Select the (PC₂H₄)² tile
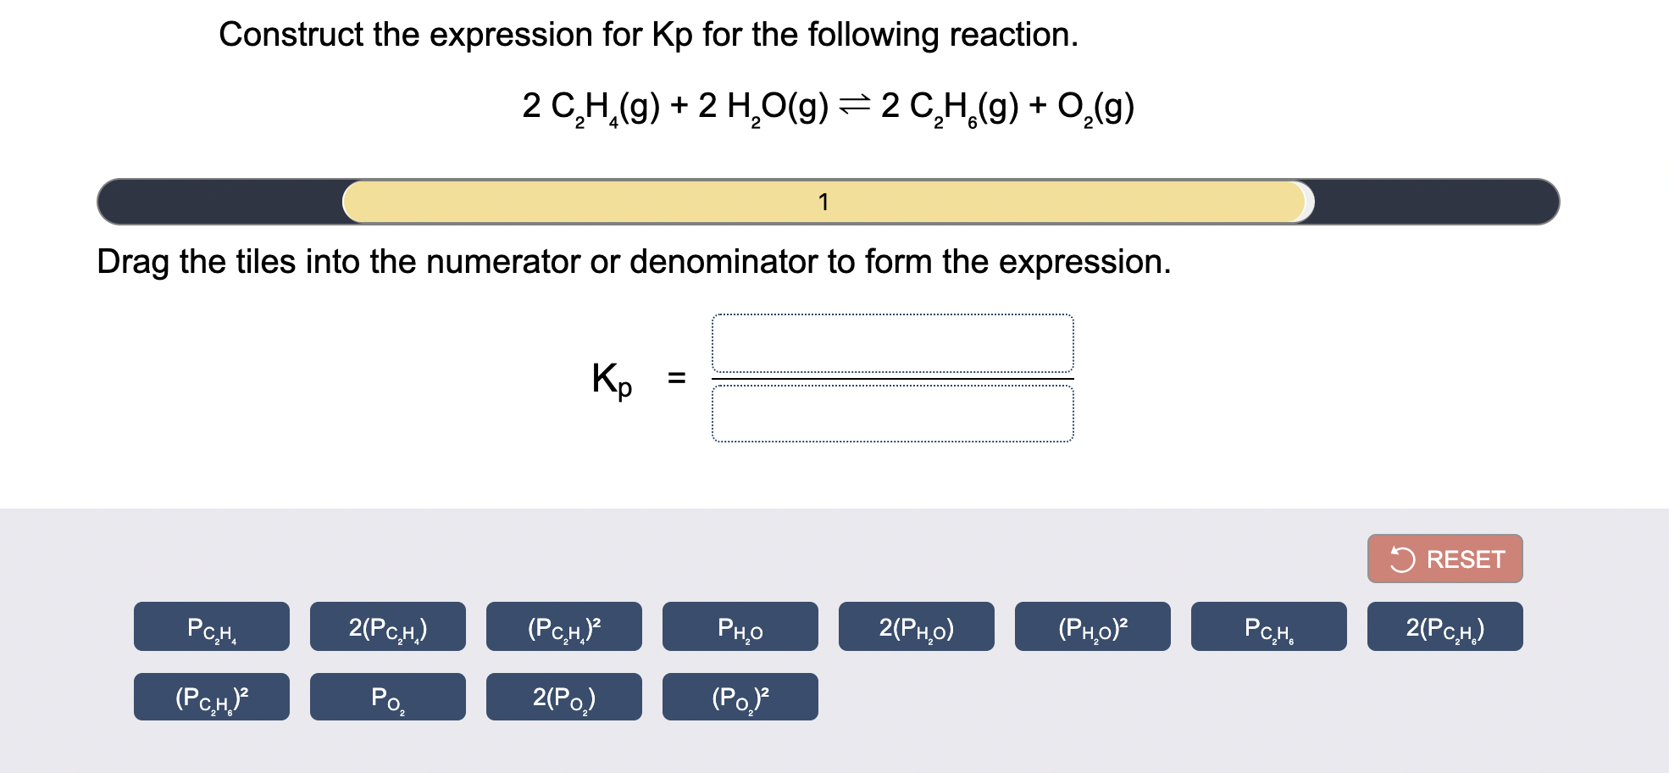 (563, 626)
